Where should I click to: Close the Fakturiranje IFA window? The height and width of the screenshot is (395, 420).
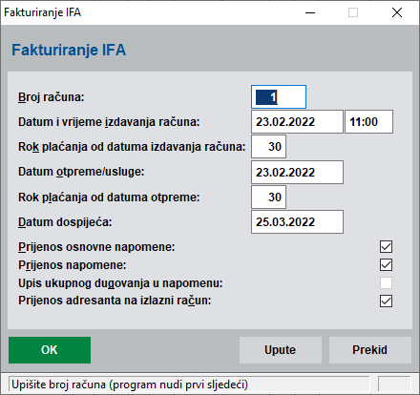[397, 12]
